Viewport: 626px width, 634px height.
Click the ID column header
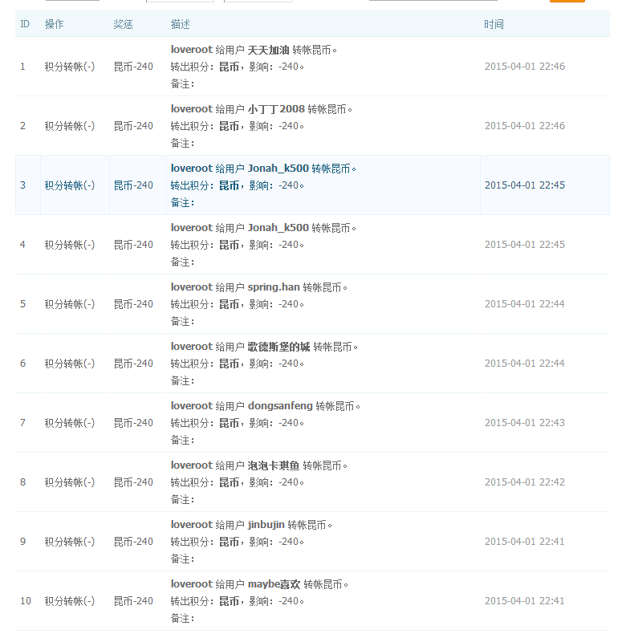(x=25, y=24)
